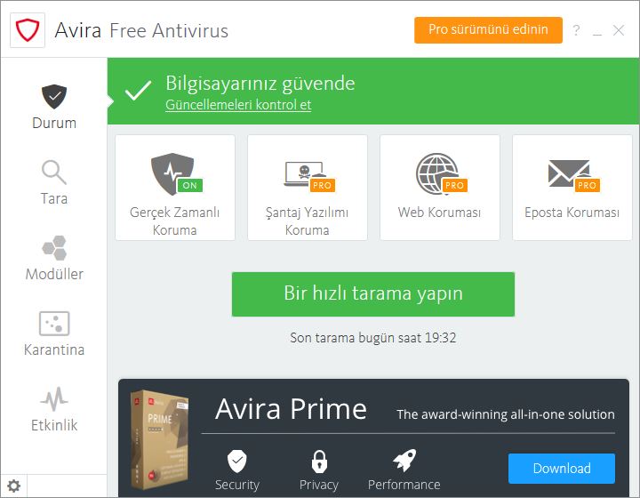640x498 pixels.
Task: Start Bir hızlı tarama yapın scan
Action: [373, 293]
